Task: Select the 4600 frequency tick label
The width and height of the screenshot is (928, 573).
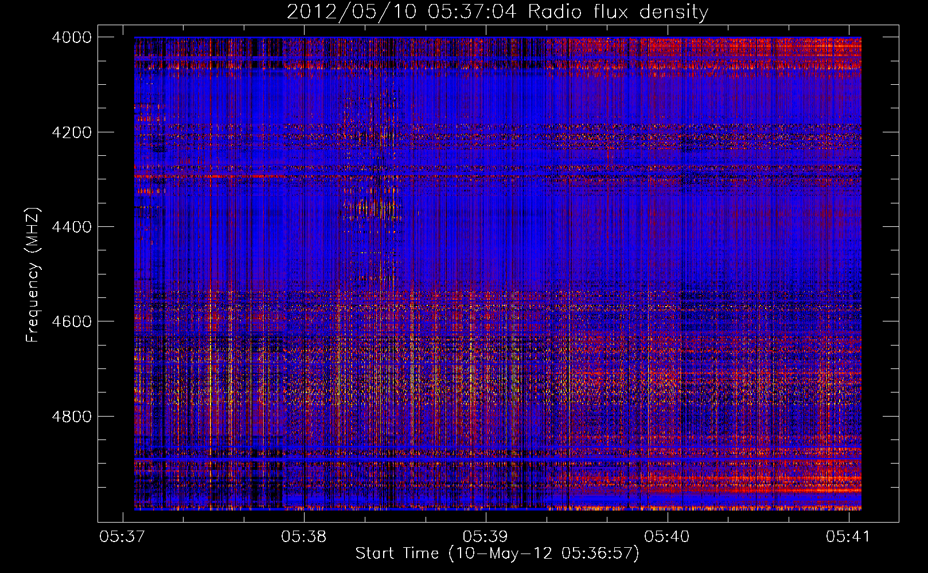Action: point(72,321)
